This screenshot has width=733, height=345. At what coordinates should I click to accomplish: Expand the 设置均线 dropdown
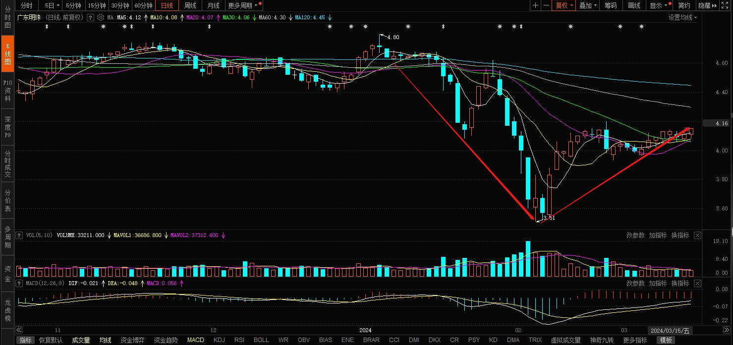click(682, 17)
